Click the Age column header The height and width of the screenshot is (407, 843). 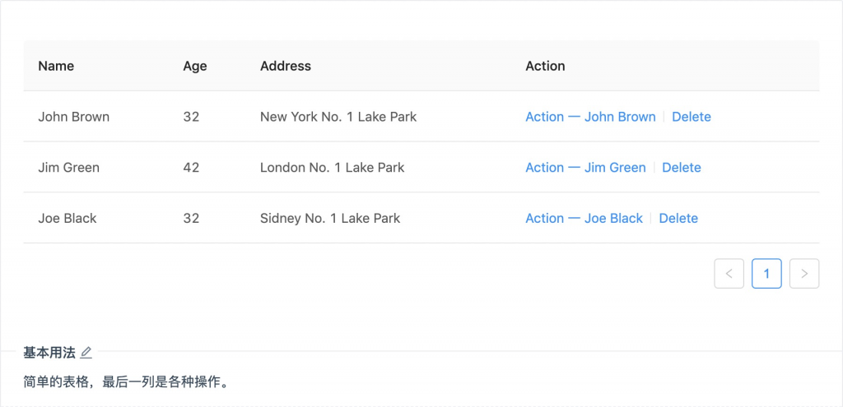(195, 66)
